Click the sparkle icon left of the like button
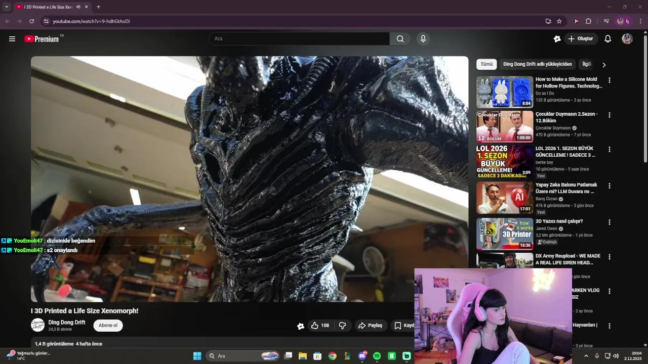The image size is (648, 364). click(301, 326)
